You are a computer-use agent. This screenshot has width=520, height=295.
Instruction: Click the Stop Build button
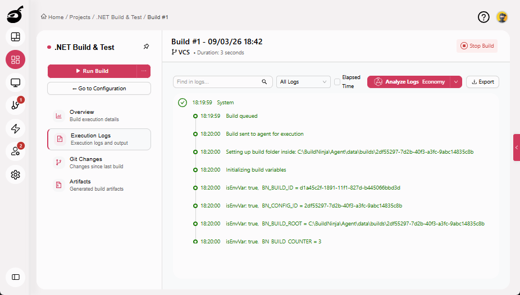pos(477,45)
